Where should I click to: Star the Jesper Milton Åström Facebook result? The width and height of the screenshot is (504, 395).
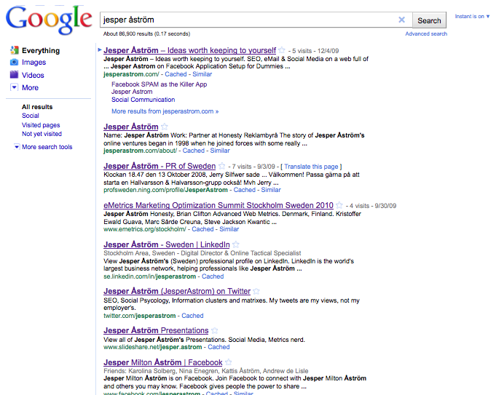pyautogui.click(x=228, y=362)
